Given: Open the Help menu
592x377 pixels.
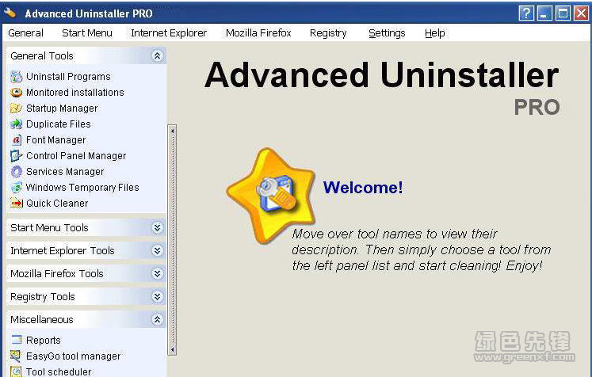Looking at the screenshot, I should coord(435,33).
